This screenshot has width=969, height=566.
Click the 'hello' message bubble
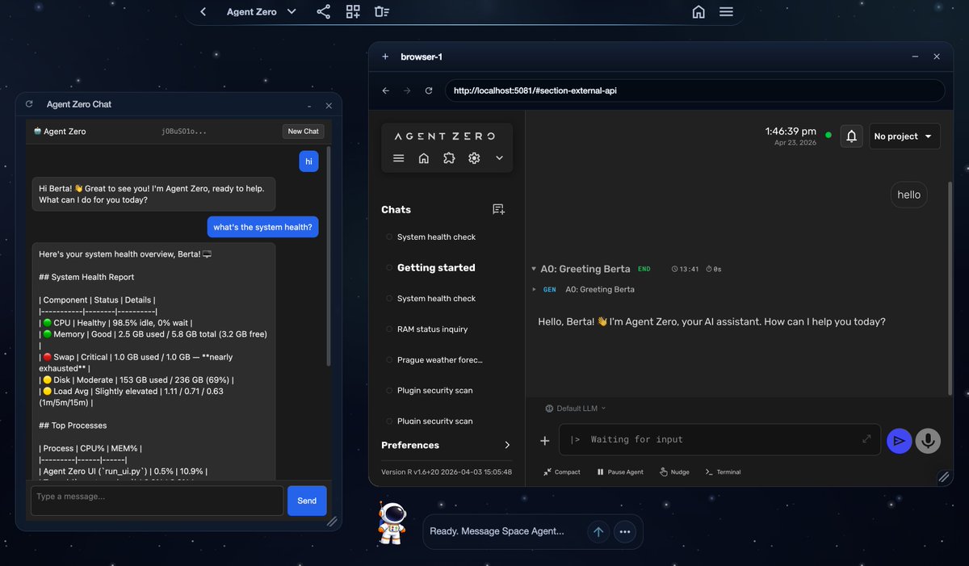coord(909,195)
